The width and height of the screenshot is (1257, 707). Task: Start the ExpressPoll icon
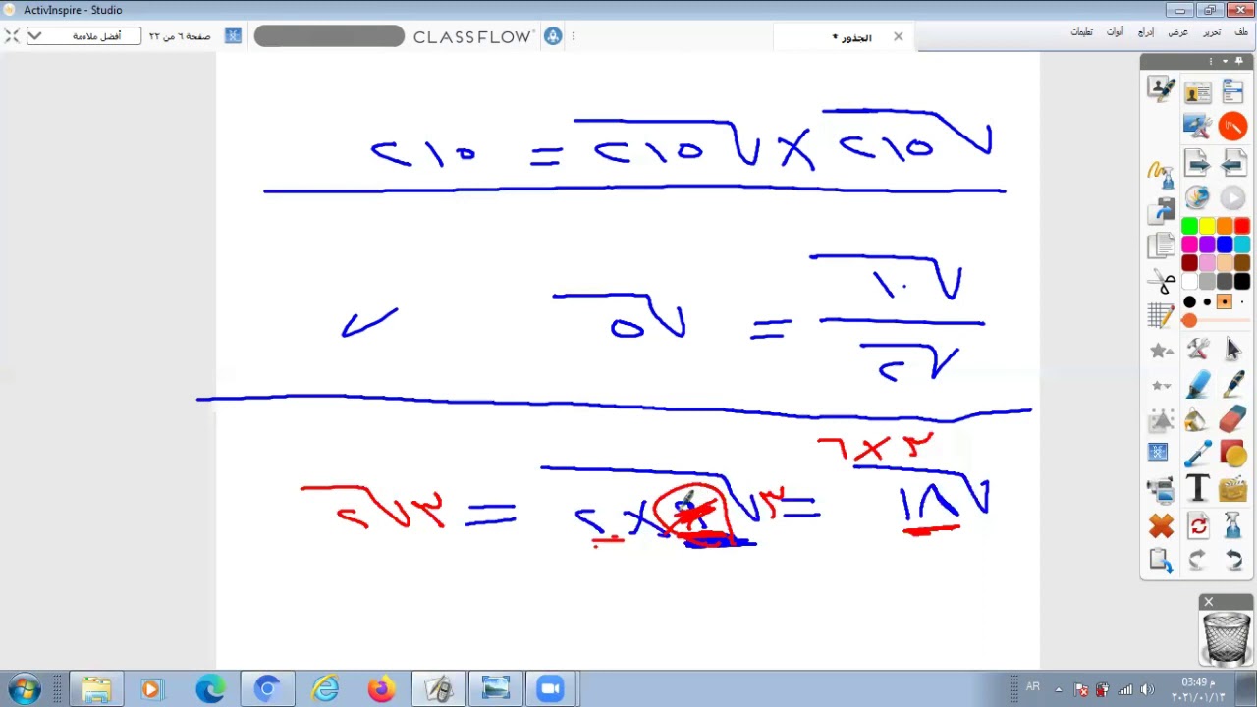point(1198,197)
